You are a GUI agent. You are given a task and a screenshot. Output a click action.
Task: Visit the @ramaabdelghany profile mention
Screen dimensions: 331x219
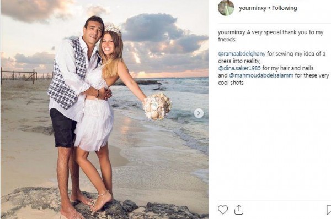[242, 54]
